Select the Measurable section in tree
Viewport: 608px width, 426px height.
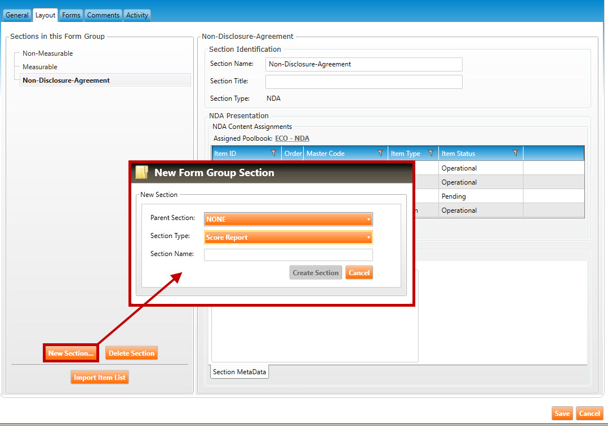40,67
